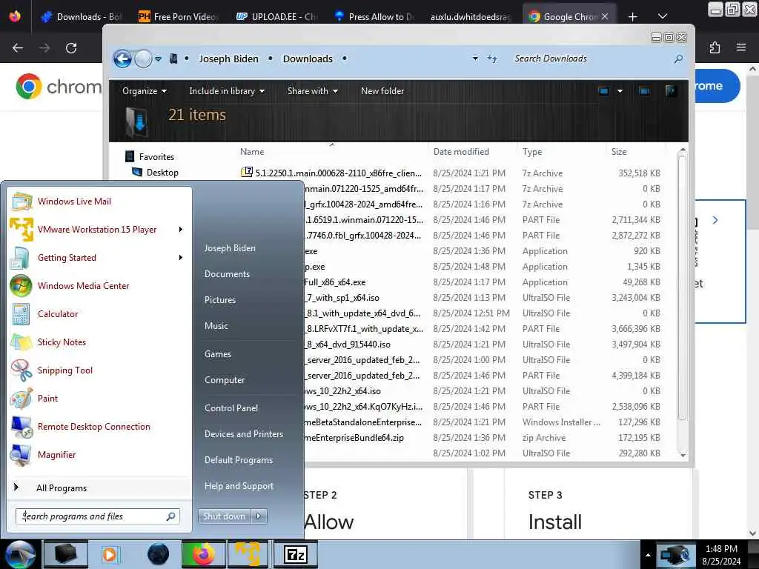The image size is (759, 569).
Task: Open Remote Desktop Connection
Action: click(94, 426)
